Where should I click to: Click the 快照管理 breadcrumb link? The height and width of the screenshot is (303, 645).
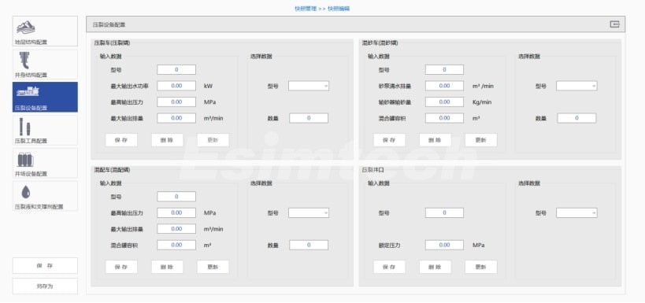pos(306,9)
